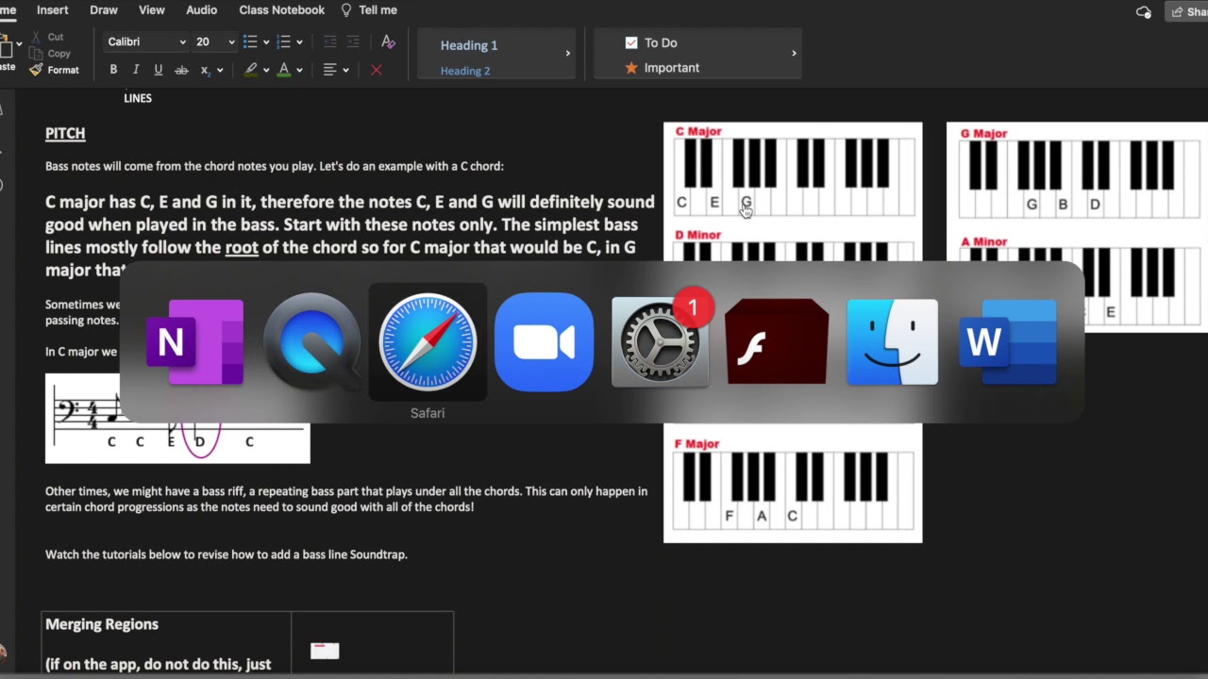
Task: Copy the selection
Action: point(50,54)
